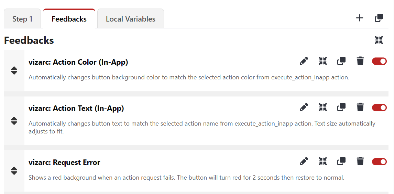Disable the Action Color (In-App) feedback

(379, 61)
